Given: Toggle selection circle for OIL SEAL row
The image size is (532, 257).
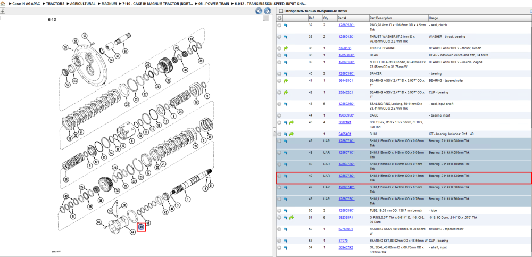Looking at the screenshot, I should [279, 247].
